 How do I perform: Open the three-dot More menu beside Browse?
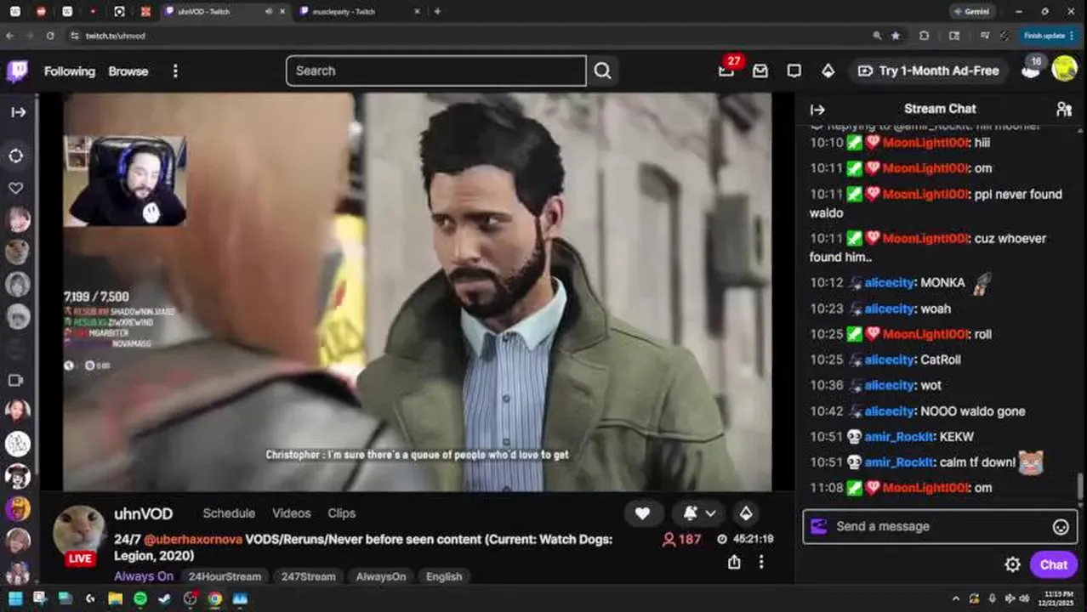pyautogui.click(x=175, y=71)
